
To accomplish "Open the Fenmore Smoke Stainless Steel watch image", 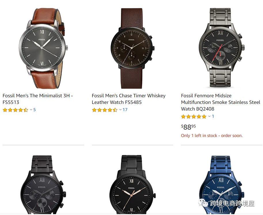I will (x=222, y=47).
